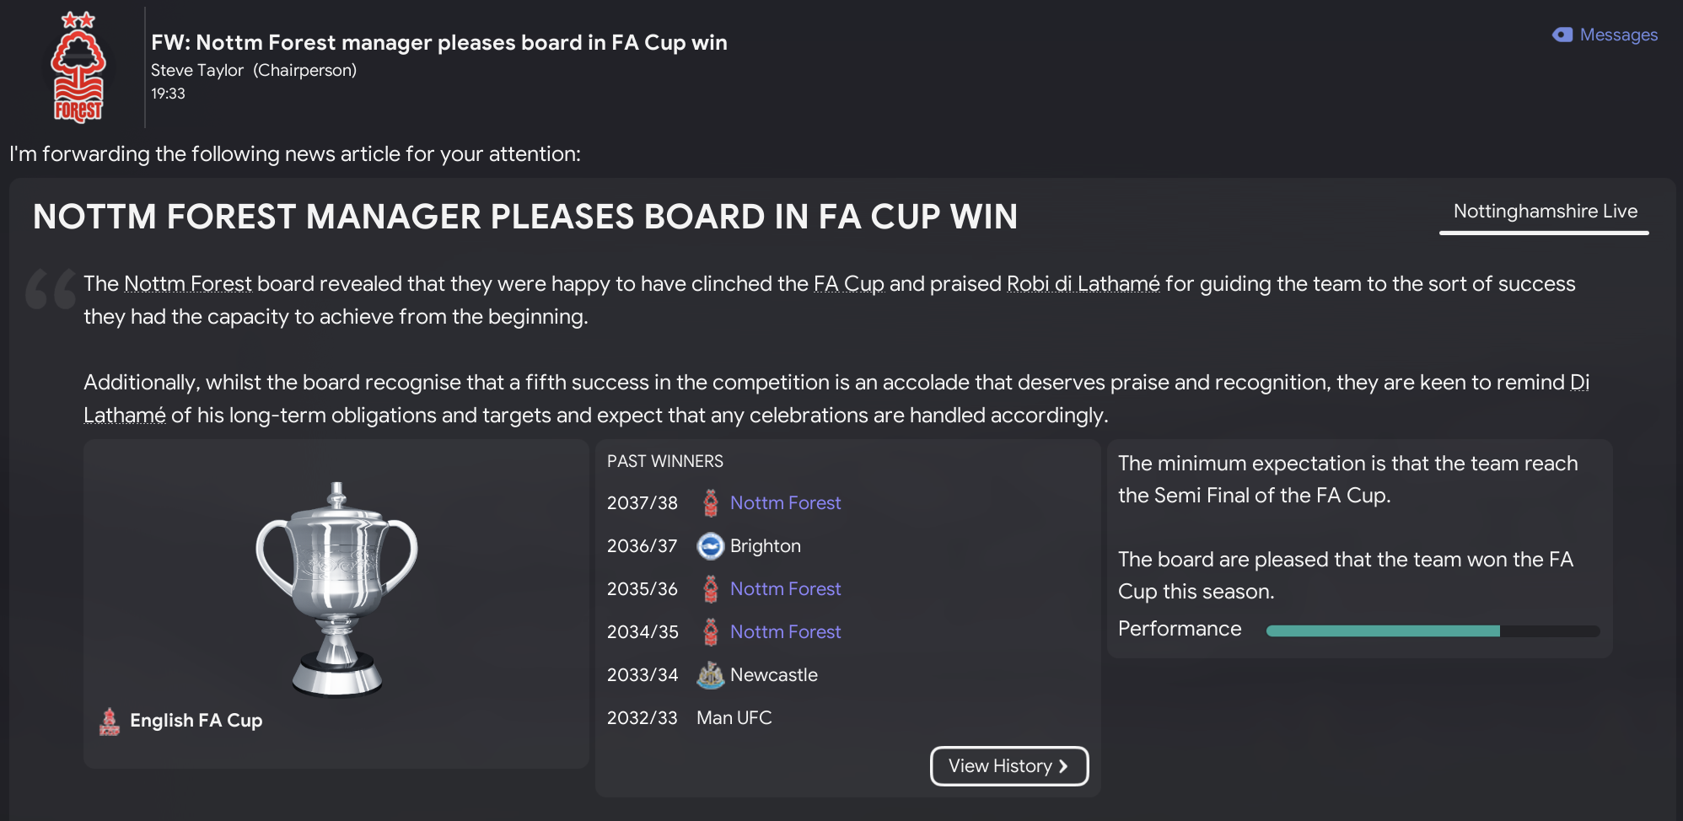Open the View History page
Viewport: 1683px width, 821px height.
(1008, 765)
